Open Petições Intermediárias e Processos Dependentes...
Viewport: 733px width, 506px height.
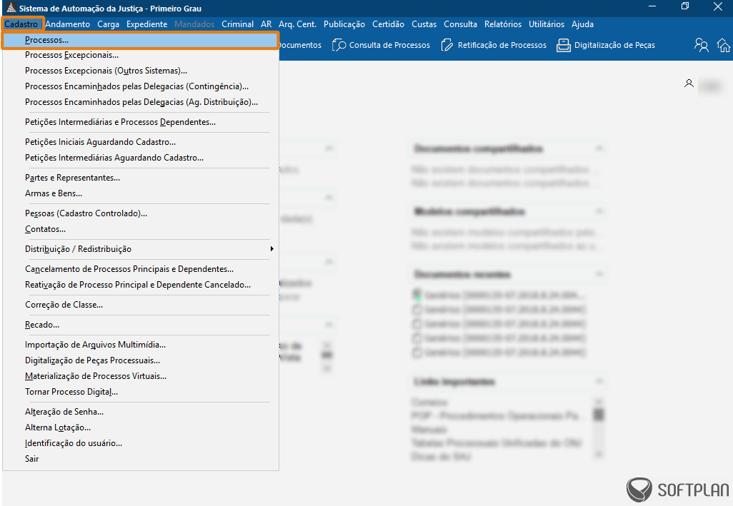(x=140, y=122)
